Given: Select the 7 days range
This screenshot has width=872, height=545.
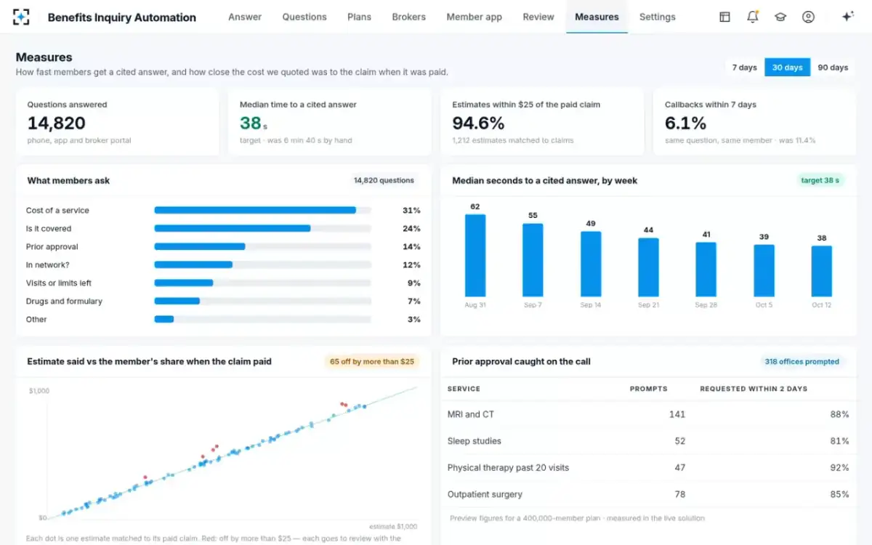Looking at the screenshot, I should [744, 68].
